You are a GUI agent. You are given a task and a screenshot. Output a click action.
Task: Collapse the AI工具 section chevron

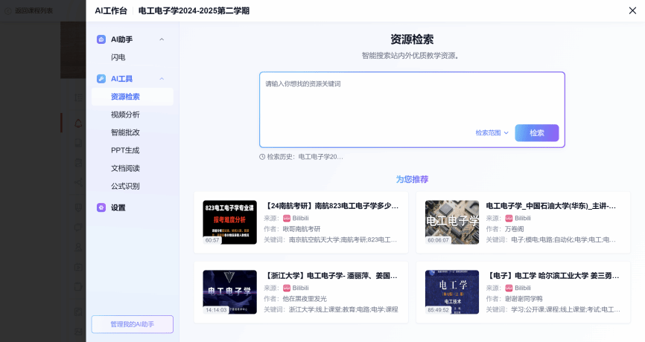pos(162,79)
